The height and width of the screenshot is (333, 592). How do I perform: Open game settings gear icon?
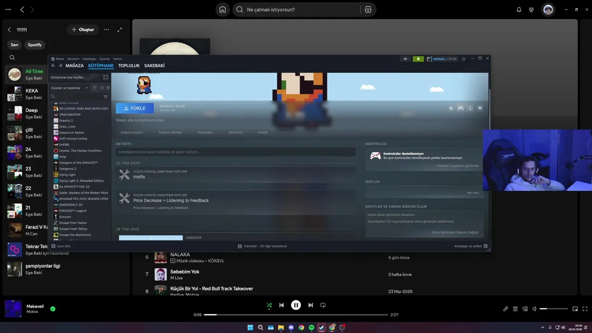(451, 108)
